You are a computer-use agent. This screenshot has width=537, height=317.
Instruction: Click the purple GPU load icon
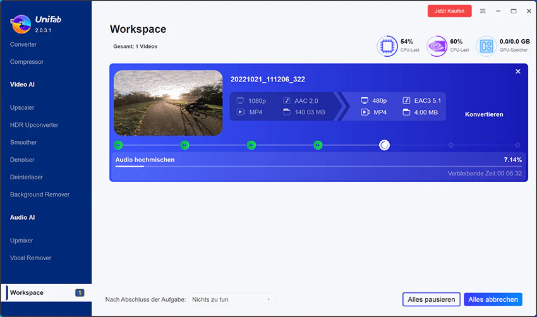(437, 46)
